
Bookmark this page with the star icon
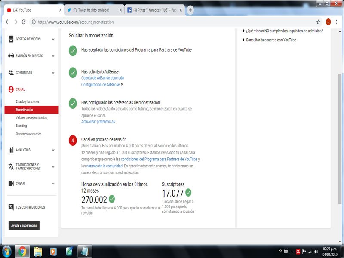tap(318, 22)
